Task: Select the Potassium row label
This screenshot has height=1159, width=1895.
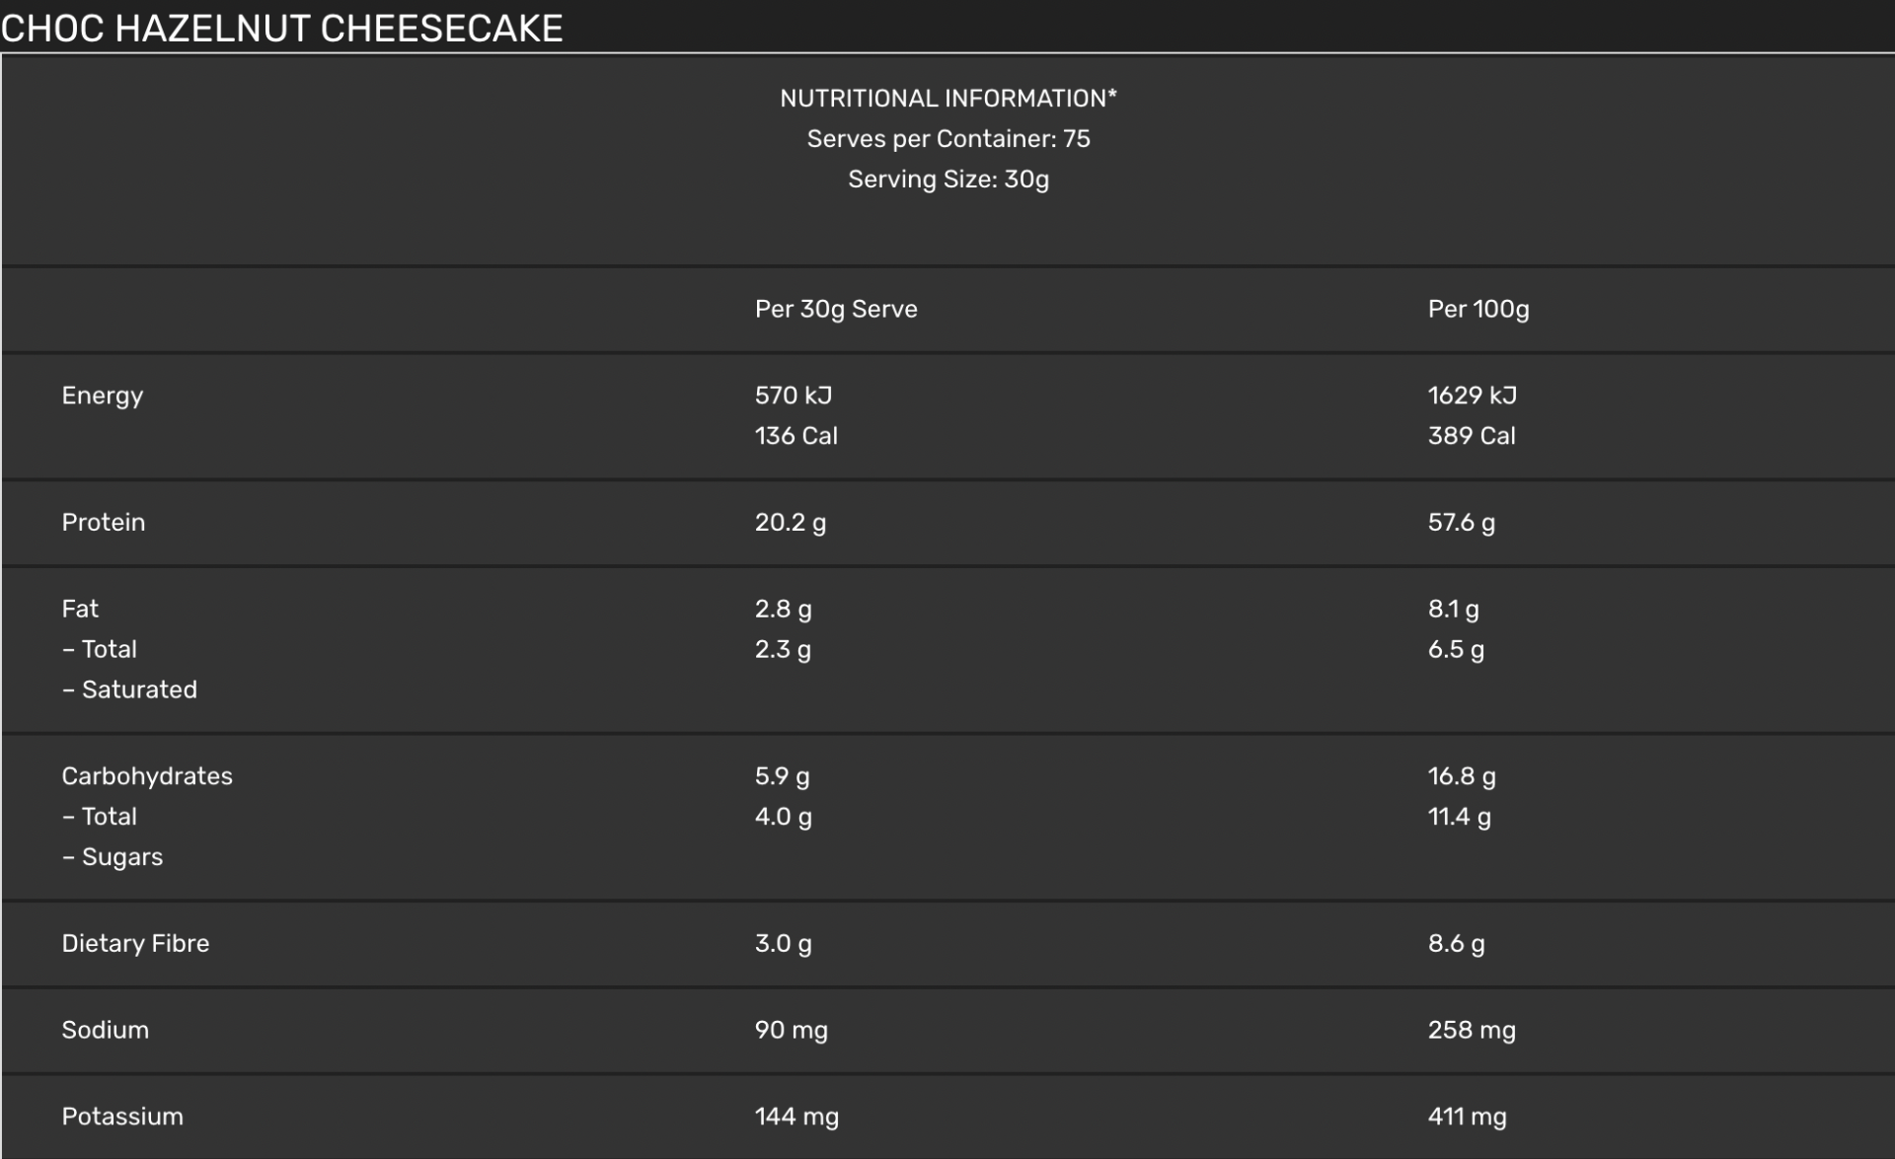Action: pyautogui.click(x=122, y=1117)
